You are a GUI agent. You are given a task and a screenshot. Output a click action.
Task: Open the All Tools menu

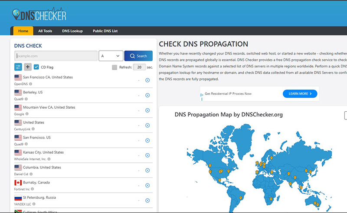pos(45,31)
